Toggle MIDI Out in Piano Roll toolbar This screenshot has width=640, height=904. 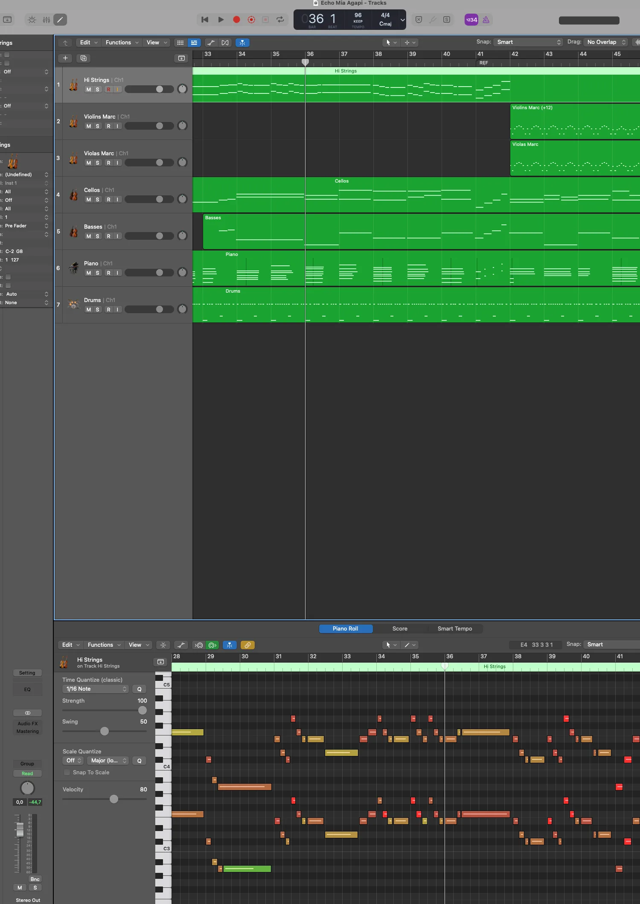point(212,645)
